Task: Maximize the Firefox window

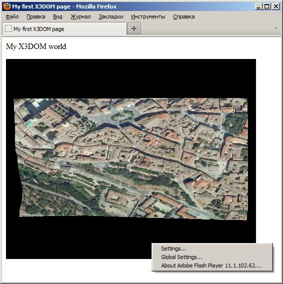Action: pos(267,6)
